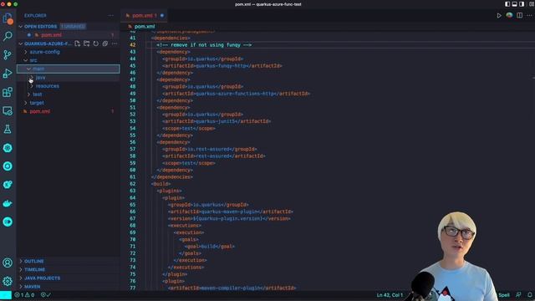The width and height of the screenshot is (535, 301).
Task: Open the Docker whale view
Action: [8, 203]
